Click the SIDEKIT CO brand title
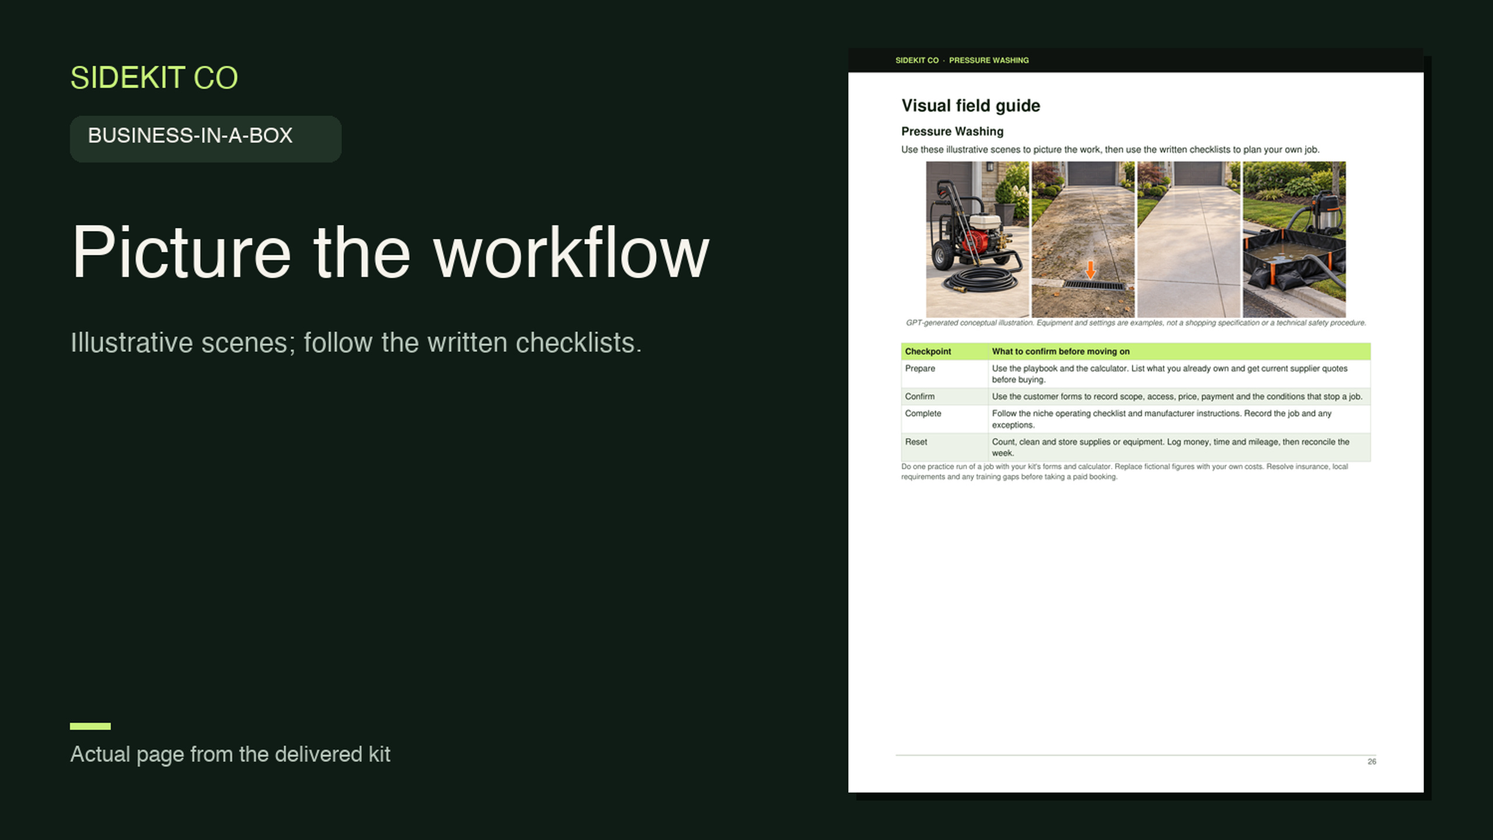The height and width of the screenshot is (840, 1493). click(x=154, y=78)
